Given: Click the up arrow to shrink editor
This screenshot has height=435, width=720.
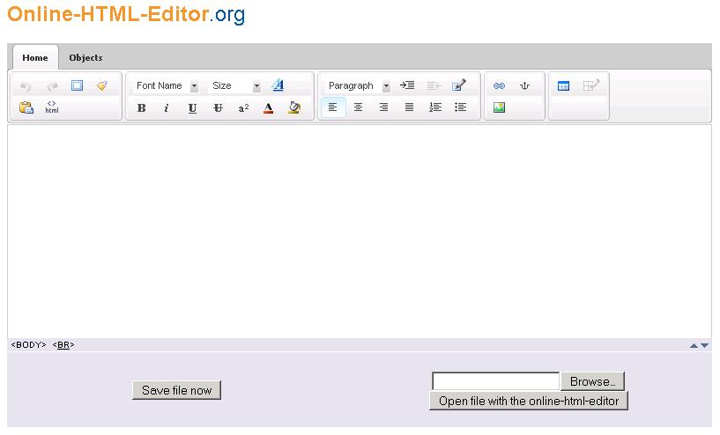Looking at the screenshot, I should (x=694, y=345).
